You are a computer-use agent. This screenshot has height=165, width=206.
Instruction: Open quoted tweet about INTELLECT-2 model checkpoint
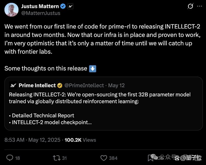click(x=104, y=104)
